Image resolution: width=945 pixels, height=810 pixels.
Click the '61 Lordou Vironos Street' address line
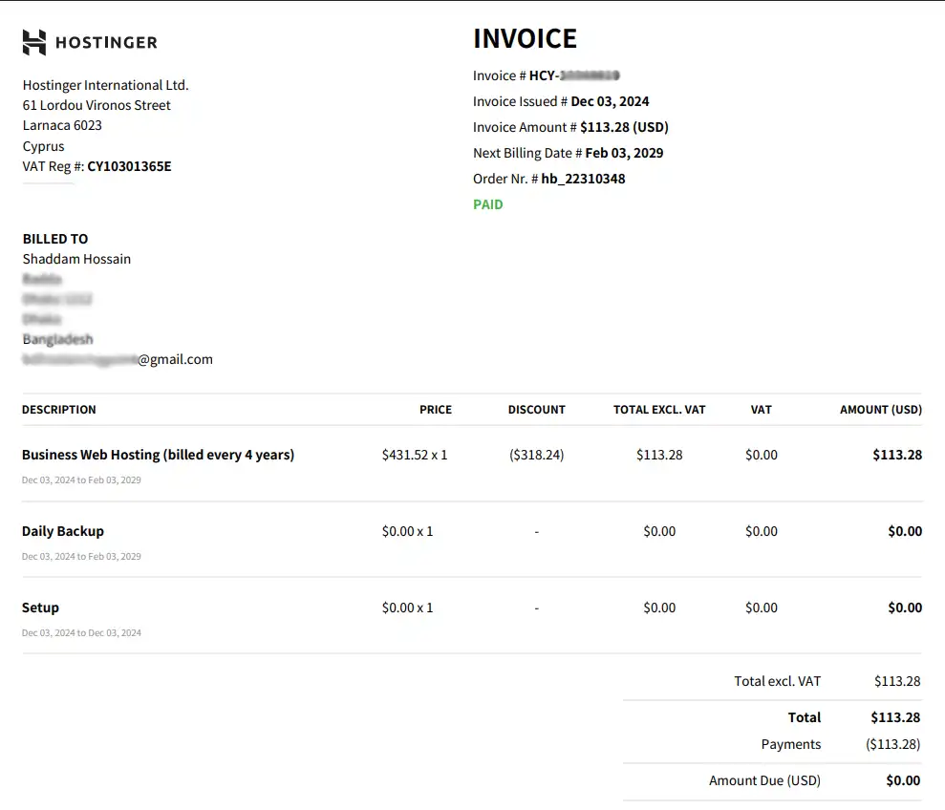97,105
